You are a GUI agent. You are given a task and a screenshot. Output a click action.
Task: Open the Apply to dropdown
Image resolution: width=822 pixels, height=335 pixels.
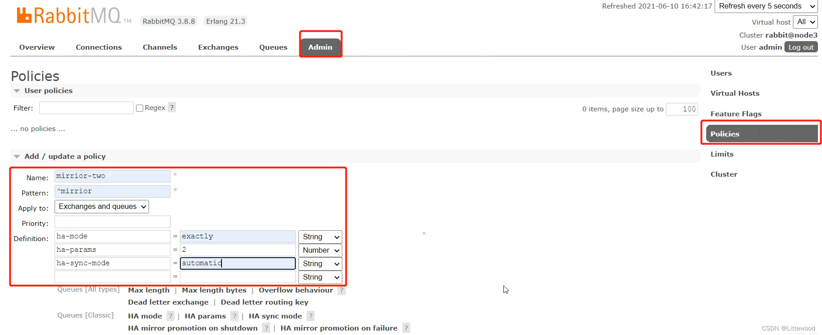(x=102, y=207)
